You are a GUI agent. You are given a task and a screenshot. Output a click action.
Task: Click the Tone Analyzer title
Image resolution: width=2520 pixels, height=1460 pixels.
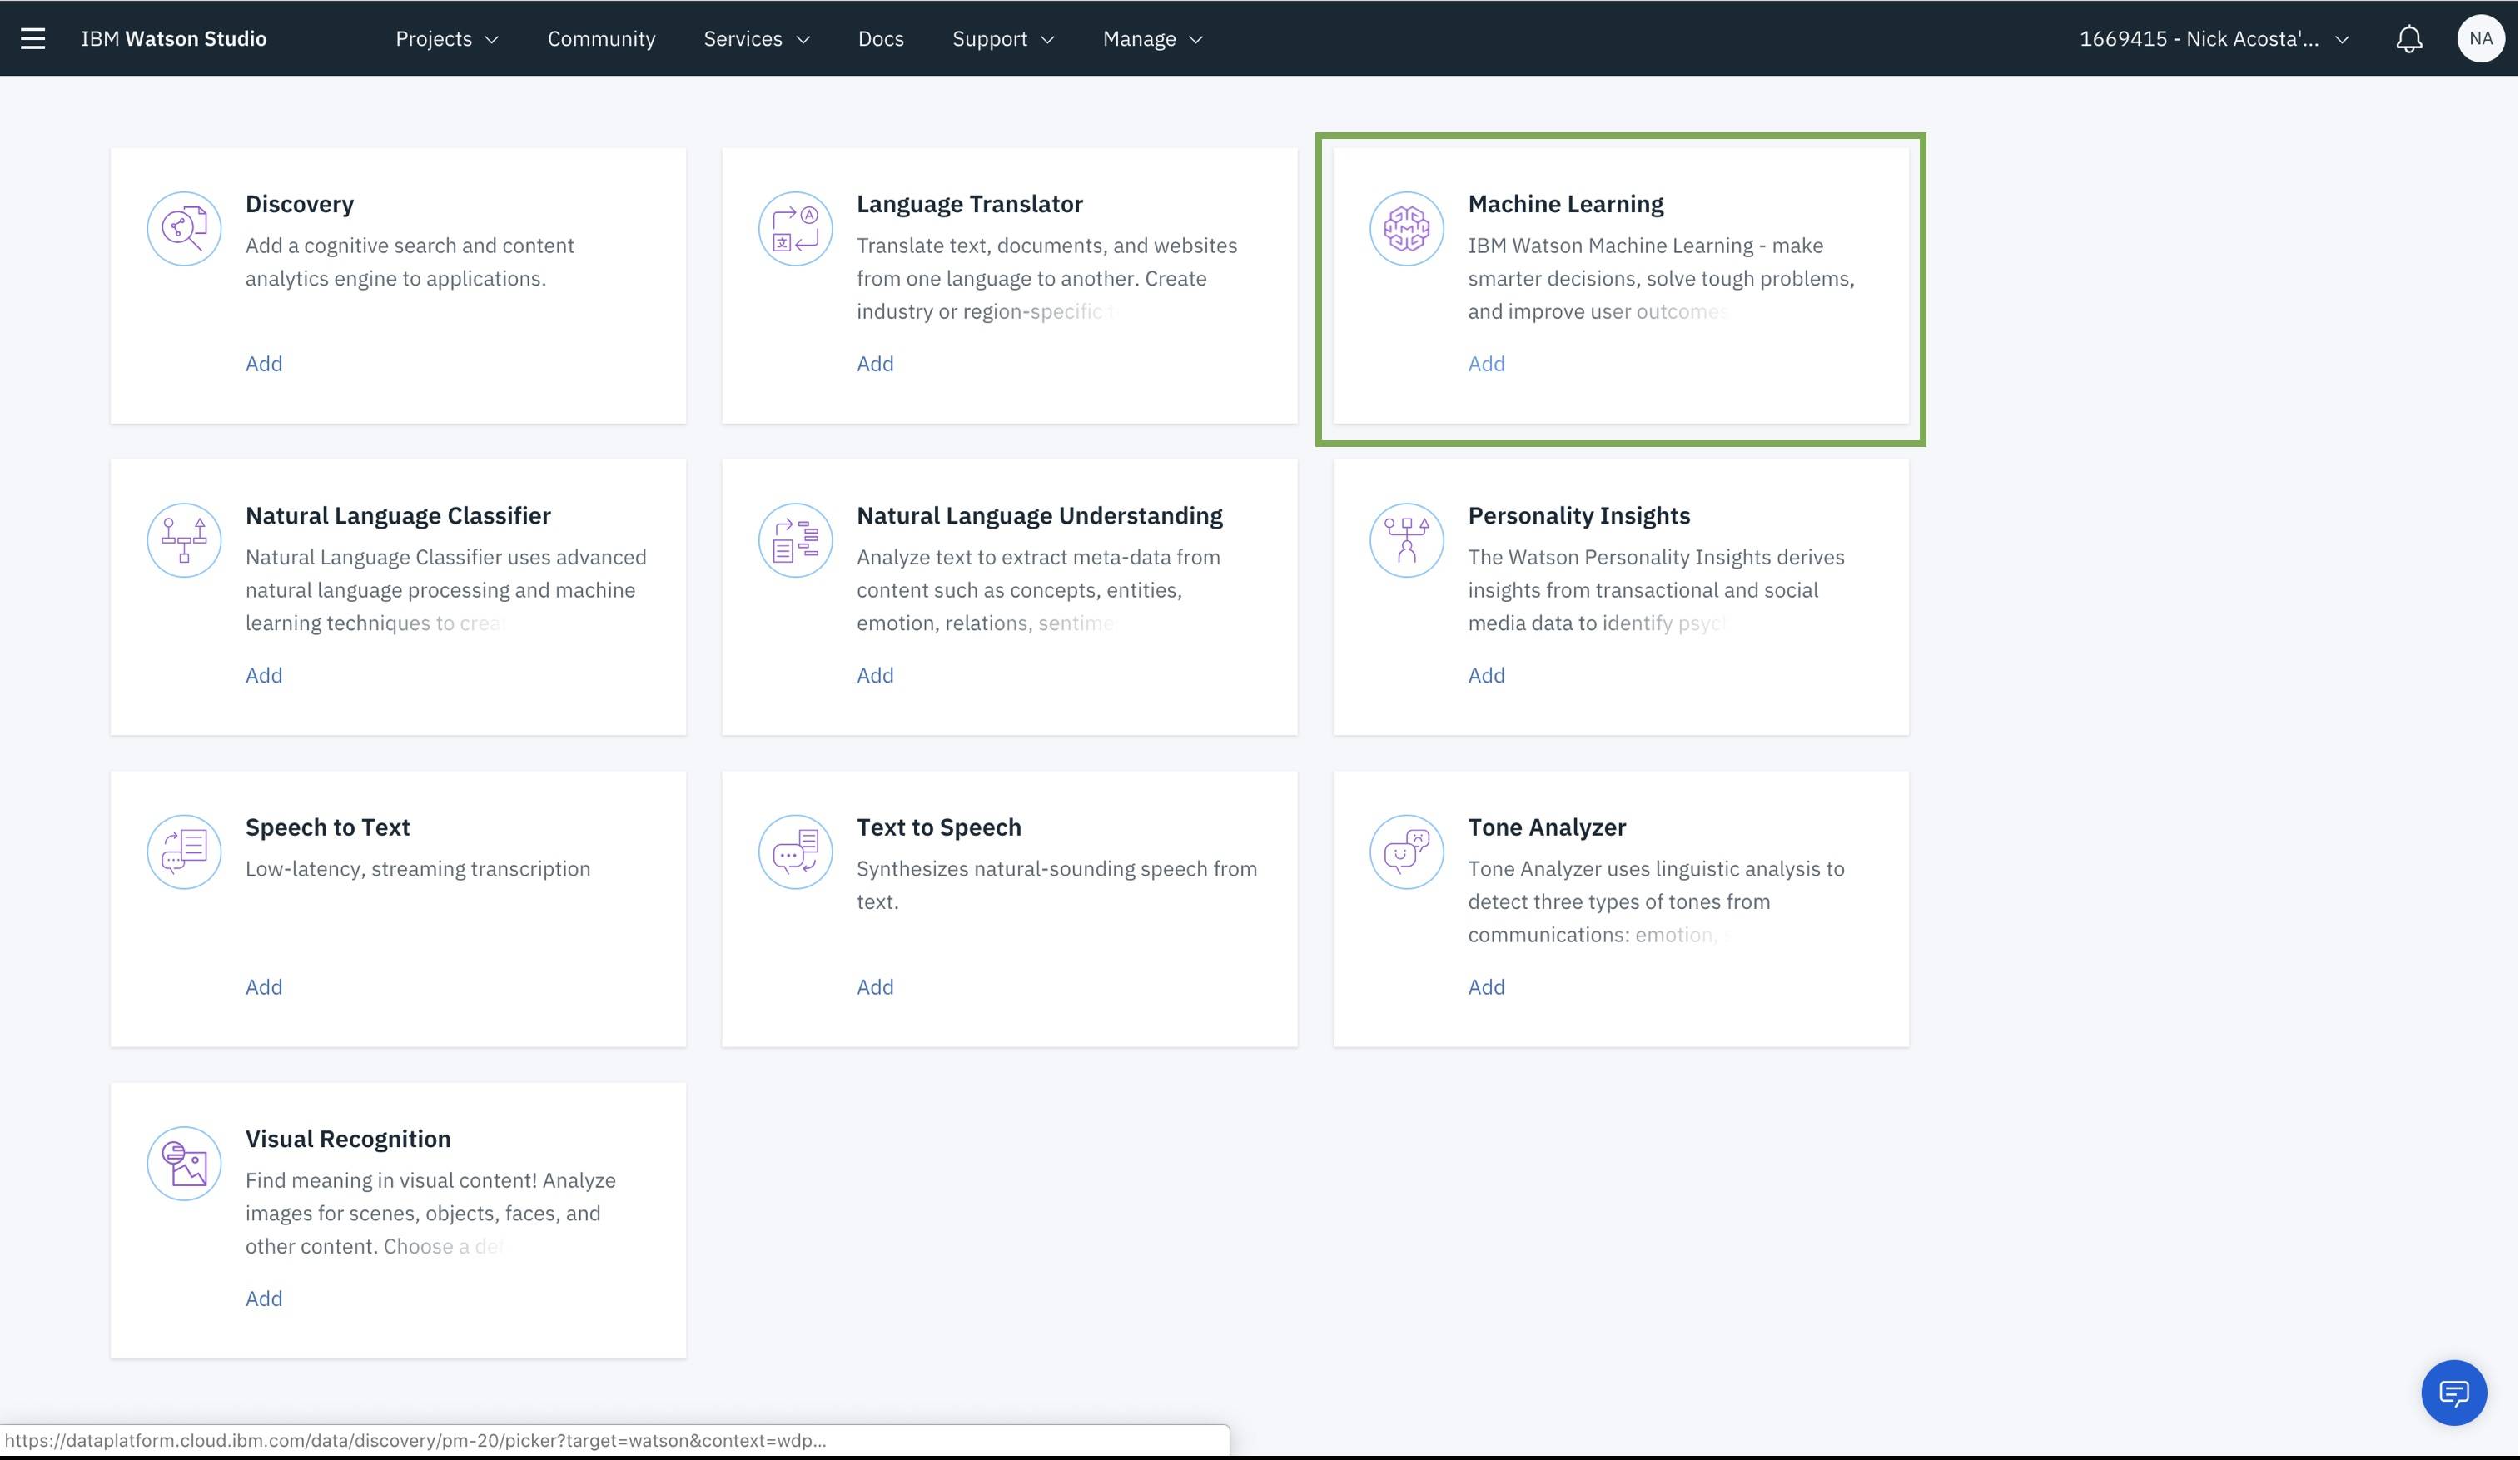(1546, 827)
